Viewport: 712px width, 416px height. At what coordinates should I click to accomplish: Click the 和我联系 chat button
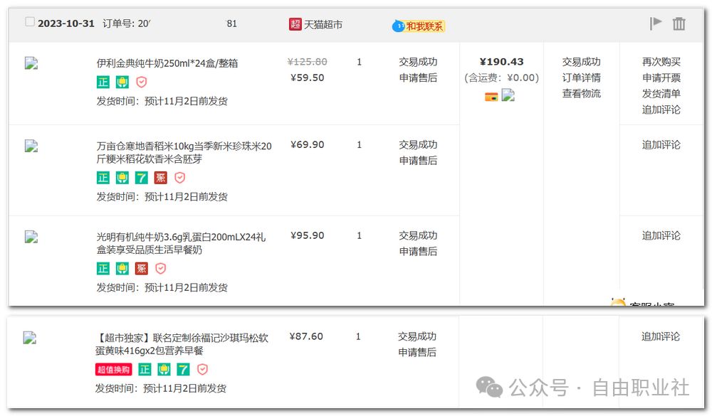418,26
